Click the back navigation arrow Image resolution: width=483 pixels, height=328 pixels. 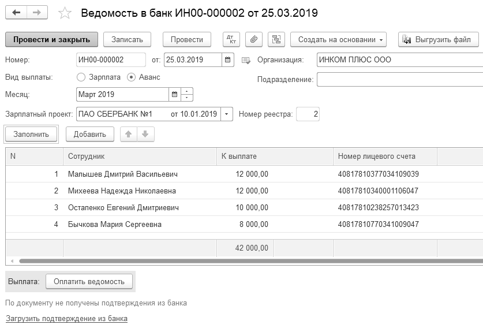[x=16, y=13]
